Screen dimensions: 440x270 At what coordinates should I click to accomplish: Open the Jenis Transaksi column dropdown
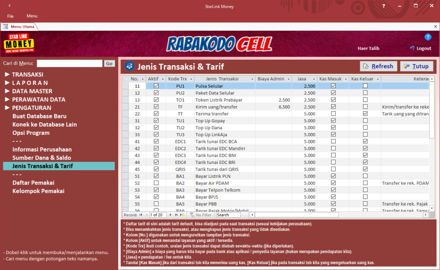point(252,79)
